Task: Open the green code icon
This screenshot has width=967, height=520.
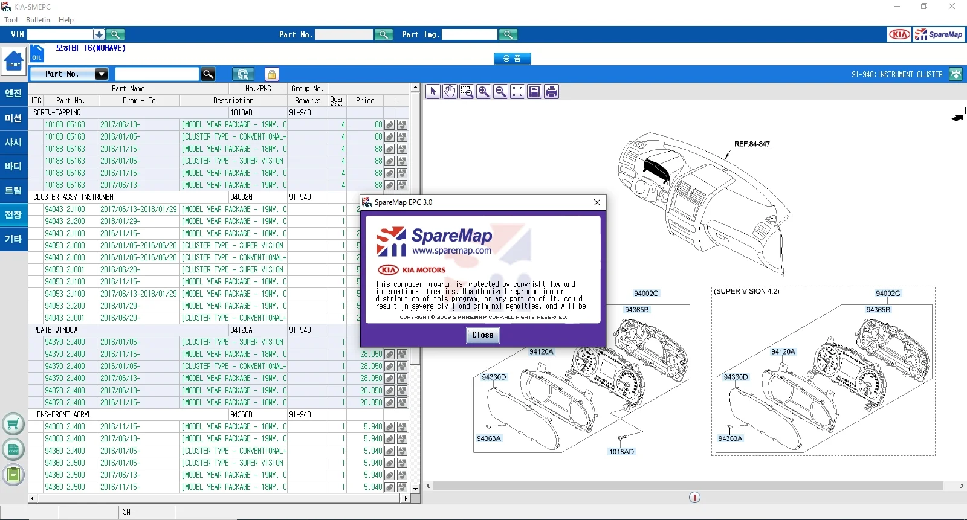Action: [x=13, y=449]
